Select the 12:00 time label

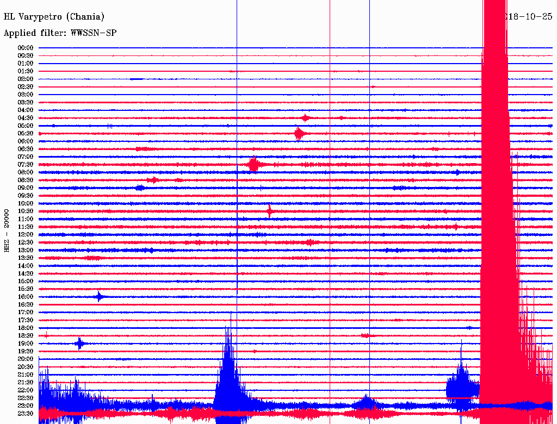pos(26,234)
